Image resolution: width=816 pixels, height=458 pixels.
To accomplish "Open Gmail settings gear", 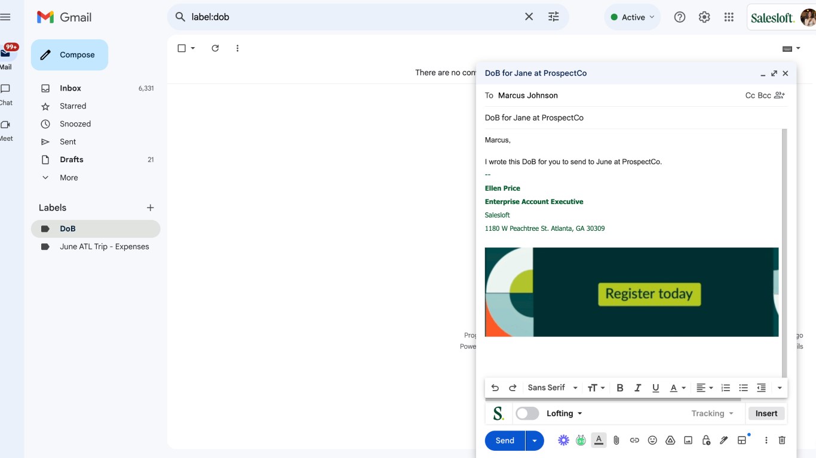I will (704, 17).
